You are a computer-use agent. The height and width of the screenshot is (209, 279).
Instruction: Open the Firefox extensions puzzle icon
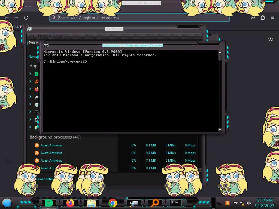pyautogui.click(x=263, y=17)
